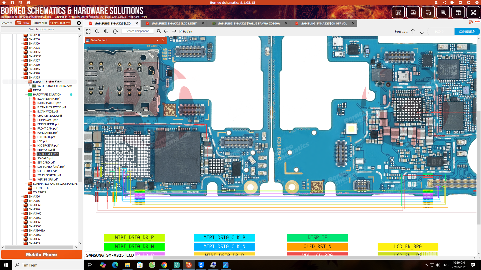Open LCD LIGHT.pdf in the tree
This screenshot has width=481, height=270.
tap(46, 137)
